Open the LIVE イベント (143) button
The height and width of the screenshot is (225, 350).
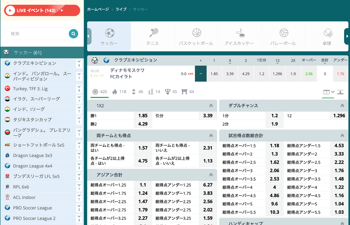42,10
